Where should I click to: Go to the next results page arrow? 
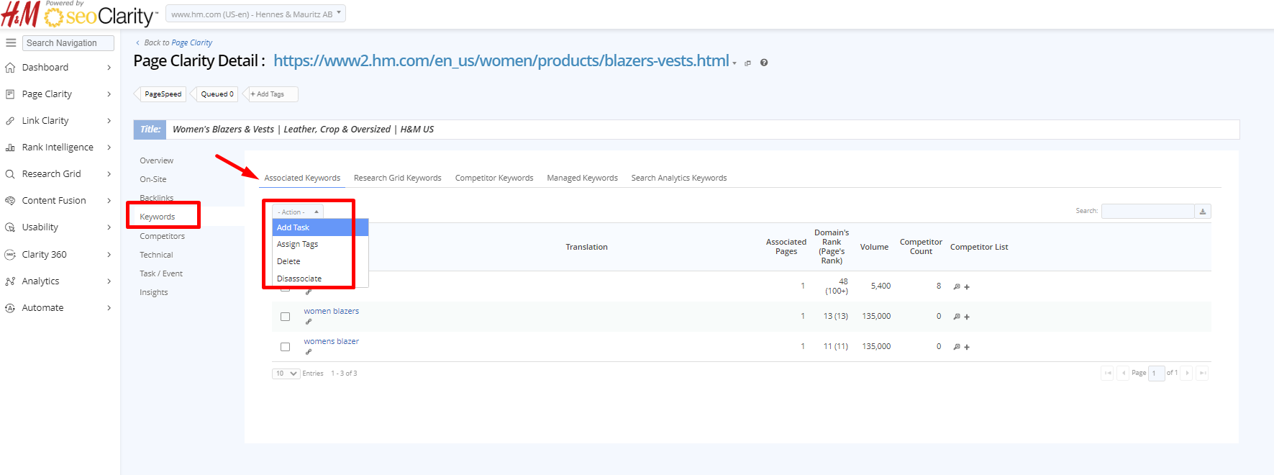[1187, 373]
